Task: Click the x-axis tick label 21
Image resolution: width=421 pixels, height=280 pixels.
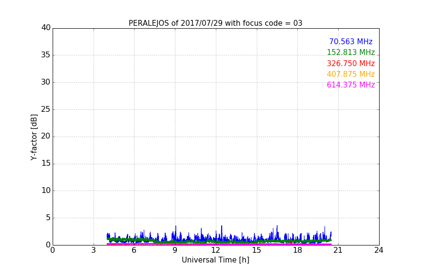Action: 338,250
